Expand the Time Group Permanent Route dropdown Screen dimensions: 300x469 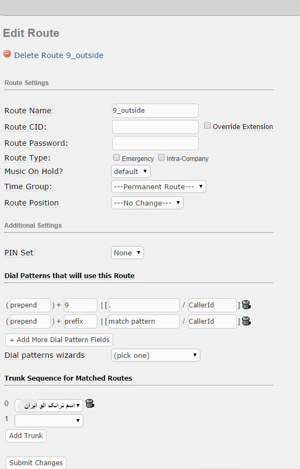(x=158, y=187)
